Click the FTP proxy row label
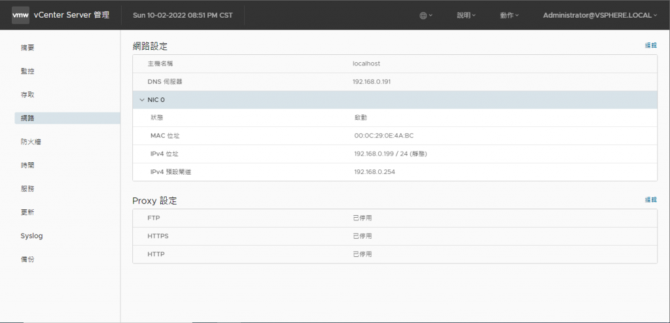Image resolution: width=670 pixels, height=323 pixels. tap(153, 218)
